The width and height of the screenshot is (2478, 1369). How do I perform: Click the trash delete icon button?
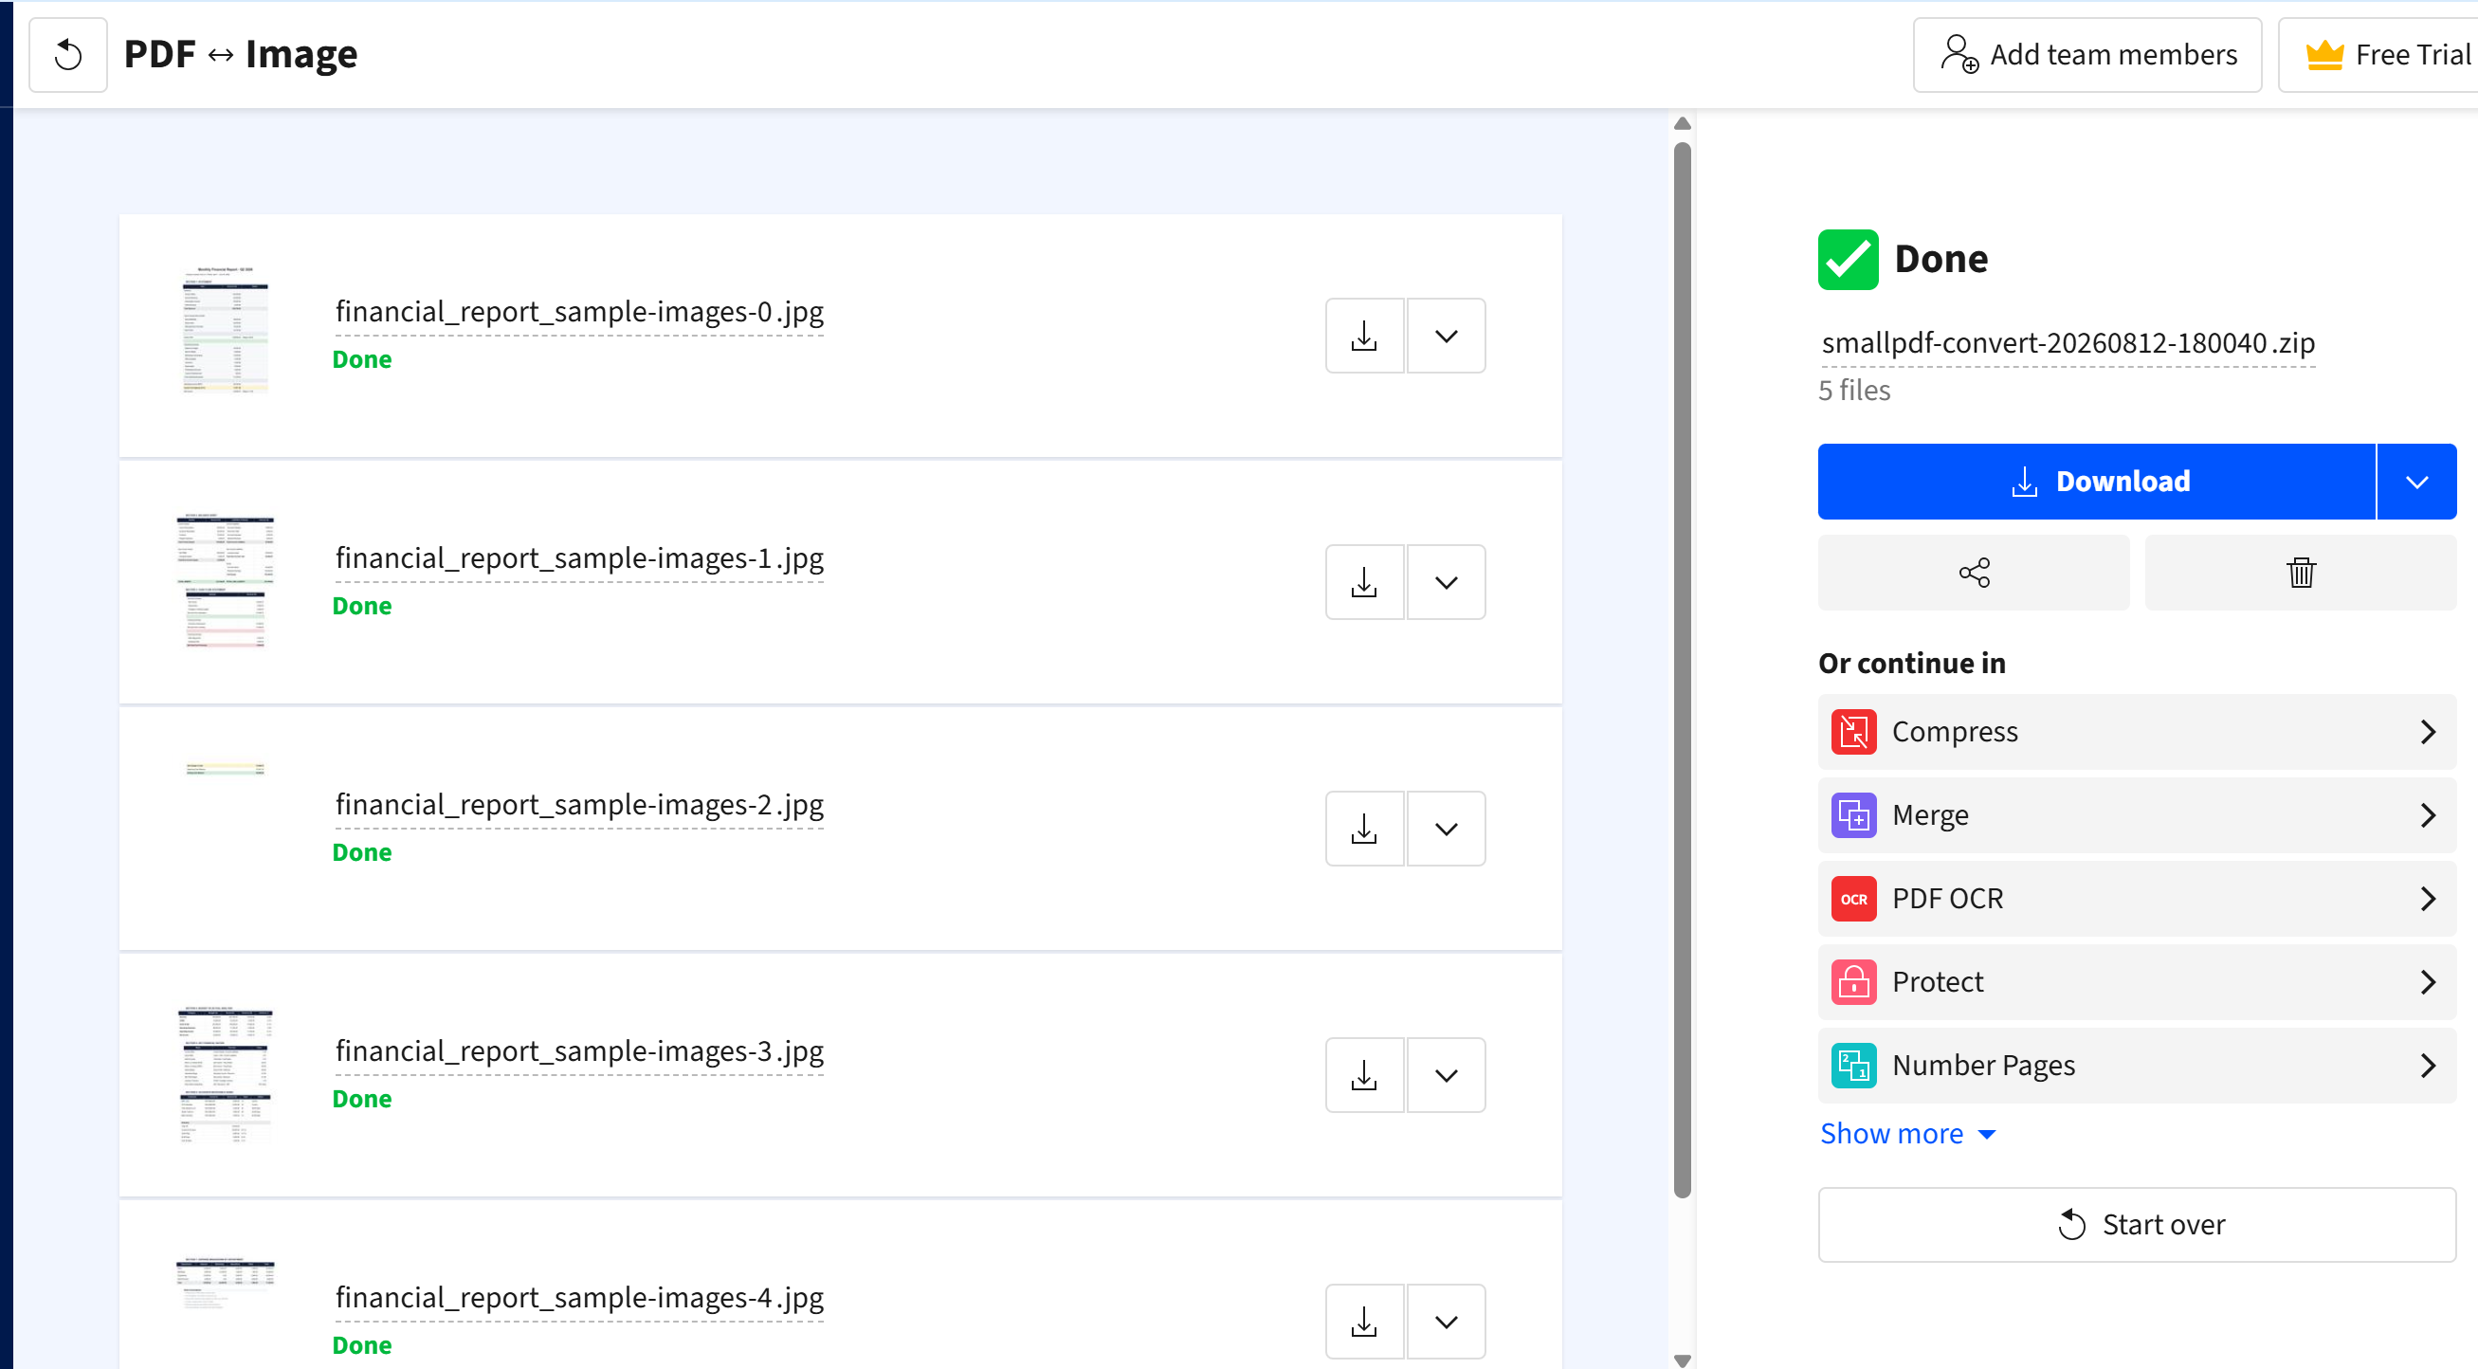pyautogui.click(x=2300, y=573)
